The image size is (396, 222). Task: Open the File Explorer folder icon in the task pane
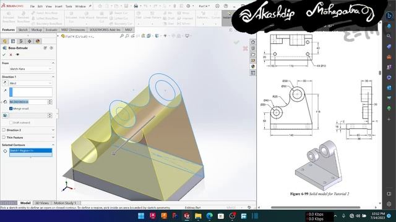(x=253, y=54)
